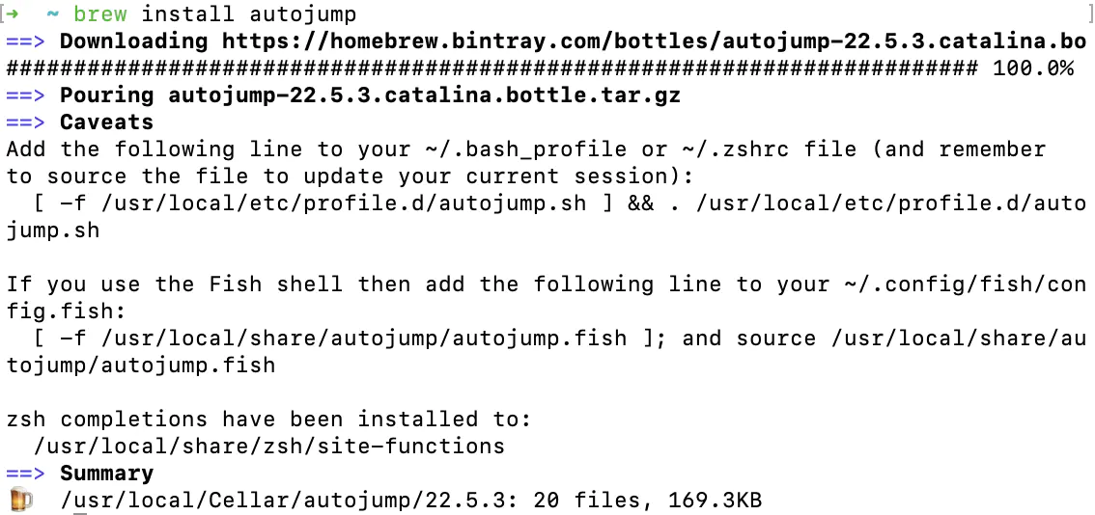
Task: Click the text cursor after the beer mug
Action: (x=80, y=513)
